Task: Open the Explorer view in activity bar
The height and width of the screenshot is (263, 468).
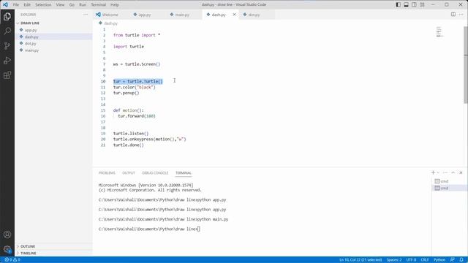Action: pos(7,16)
